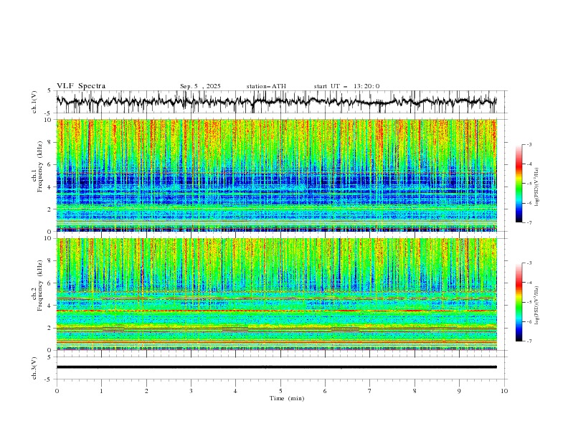Screen dimensions: 568x439
Task: Click the ch.1 color bar log(PSD) label
Action: pos(536,187)
